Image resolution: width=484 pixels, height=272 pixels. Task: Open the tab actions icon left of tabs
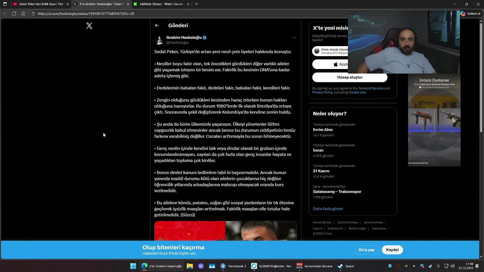click(x=5, y=4)
